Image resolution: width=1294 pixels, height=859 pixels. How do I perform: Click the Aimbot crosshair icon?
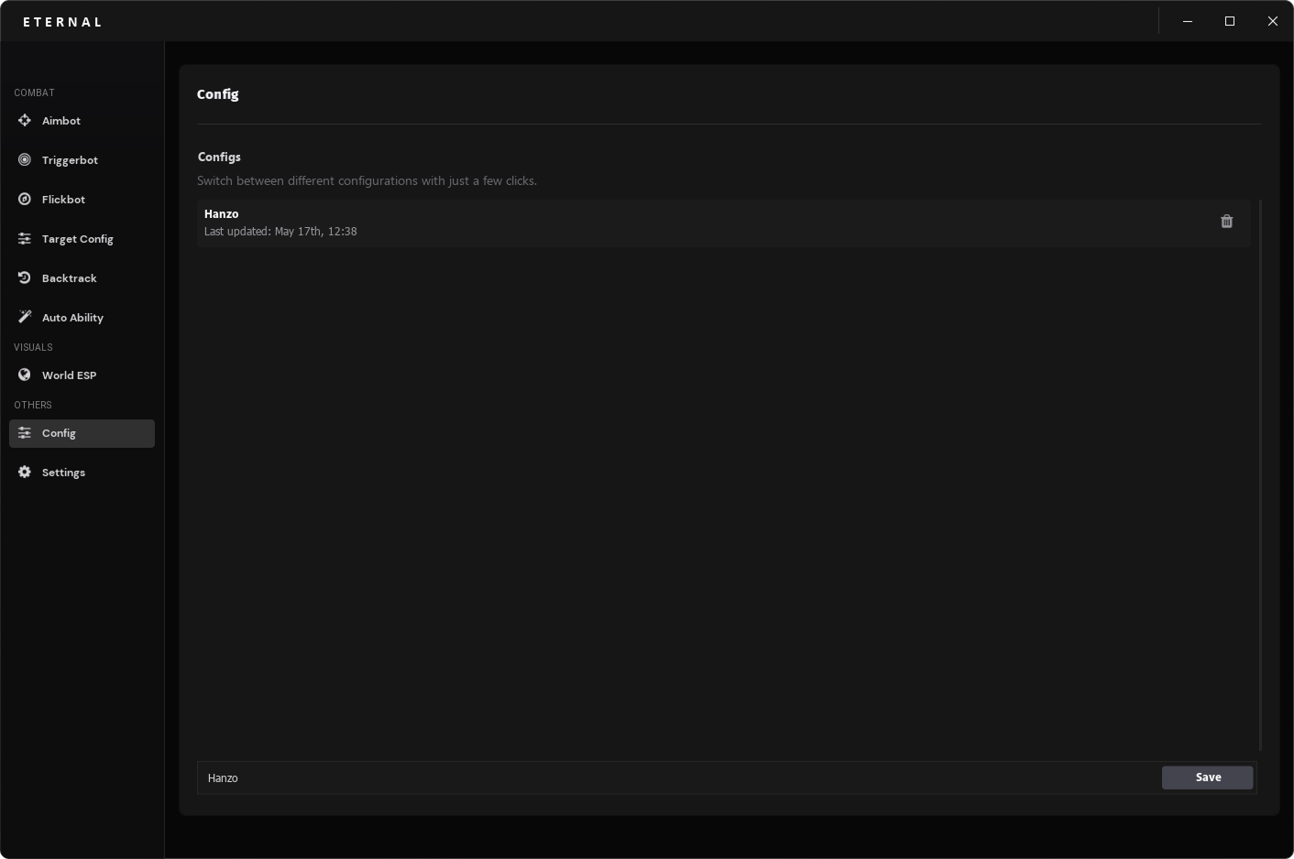[25, 121]
